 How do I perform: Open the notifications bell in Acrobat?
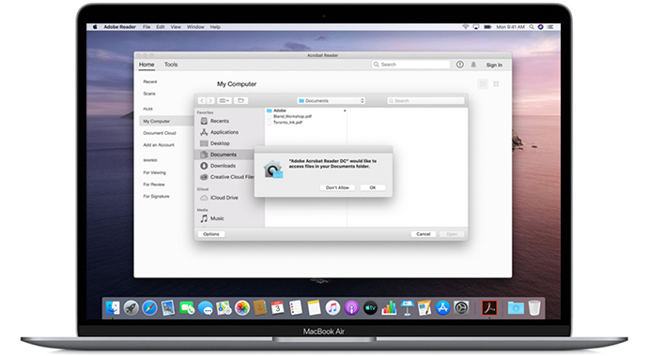pos(473,65)
